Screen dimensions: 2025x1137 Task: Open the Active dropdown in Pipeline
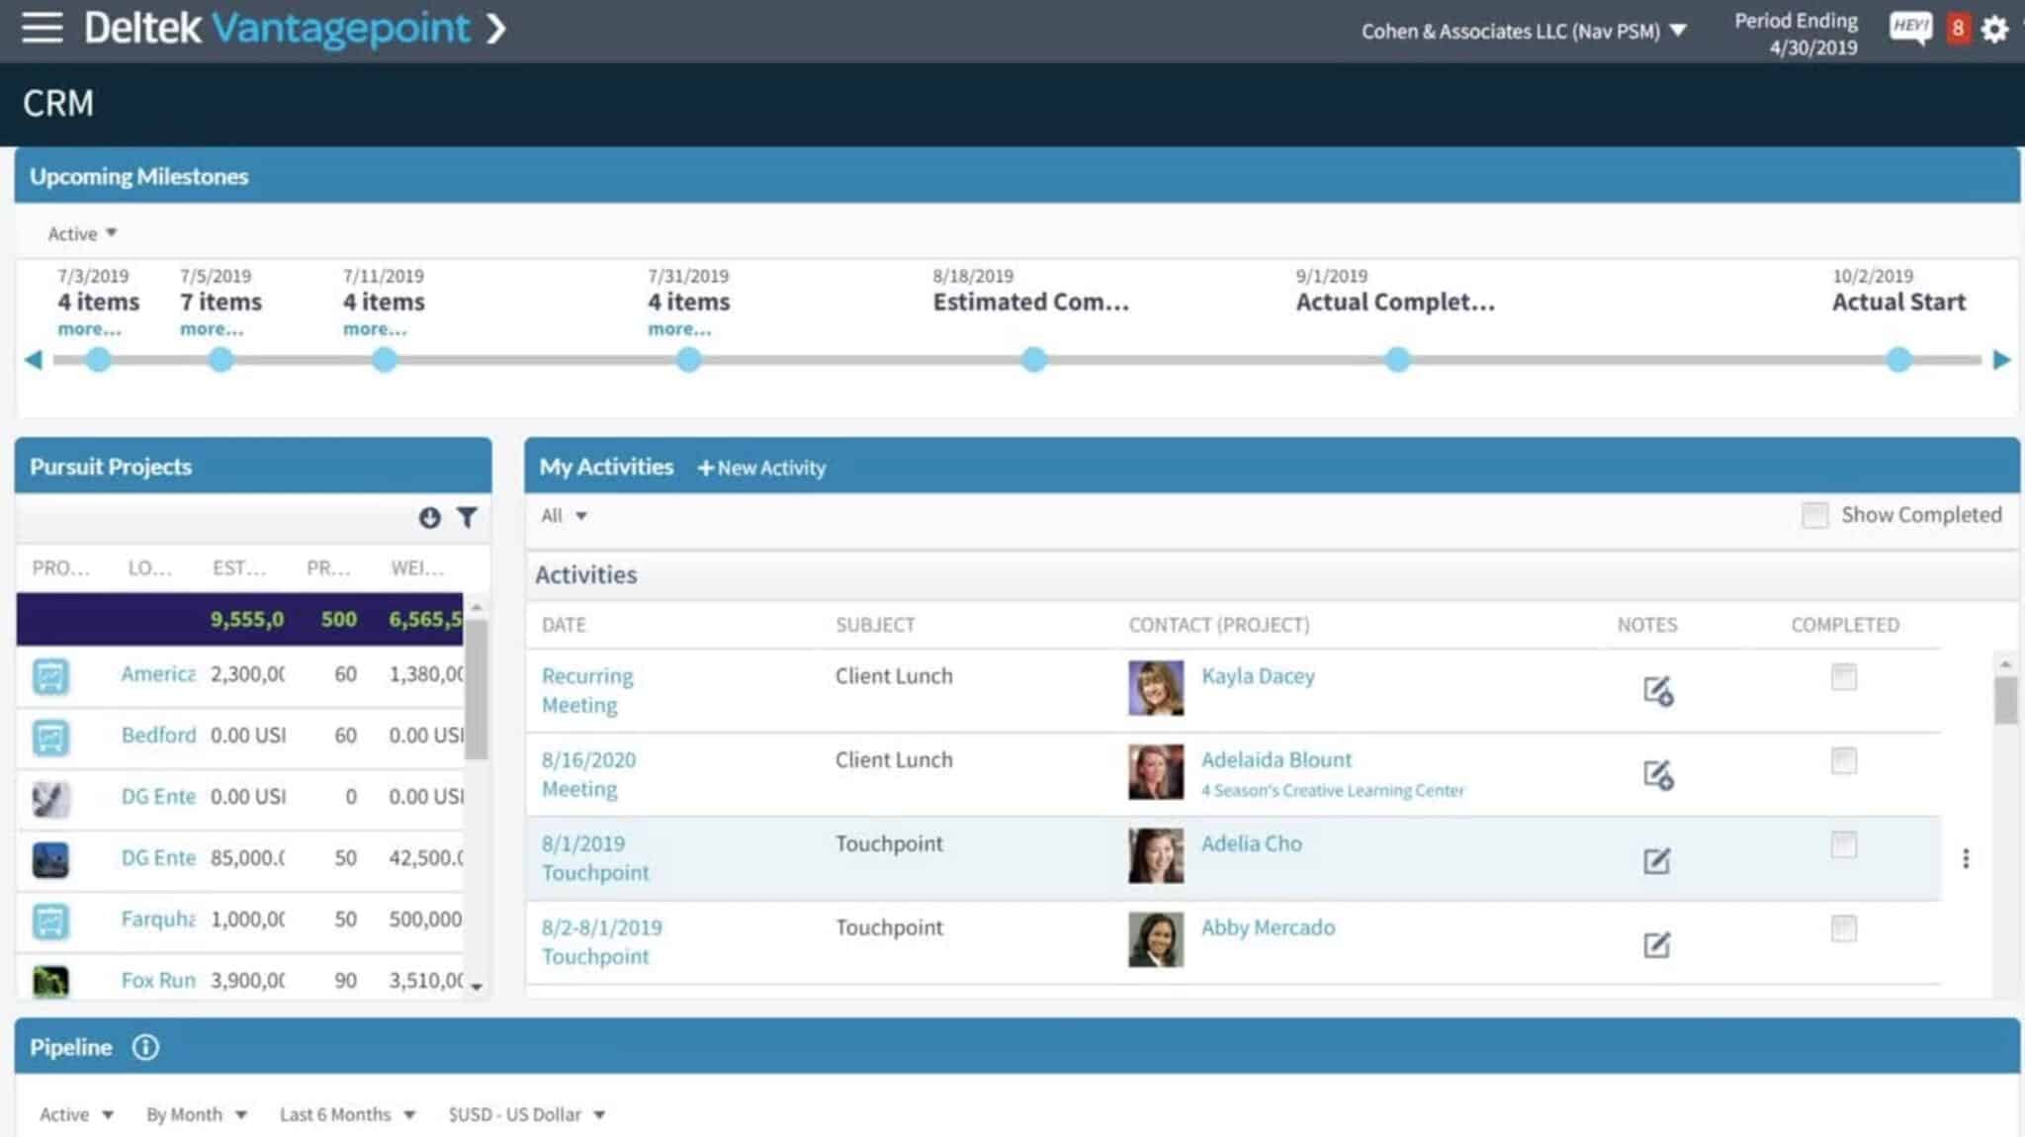coord(76,1114)
